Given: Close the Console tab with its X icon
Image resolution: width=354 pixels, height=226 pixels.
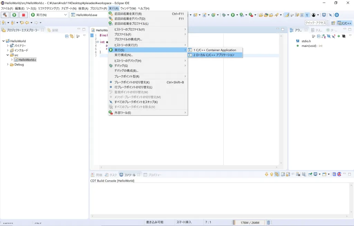Looking at the screenshot, I should (139, 175).
